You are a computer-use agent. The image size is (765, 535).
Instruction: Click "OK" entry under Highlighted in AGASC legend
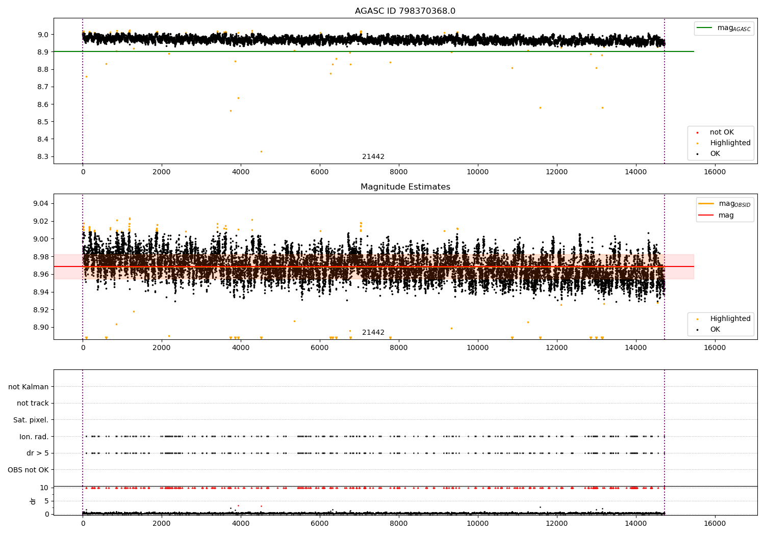pos(715,154)
